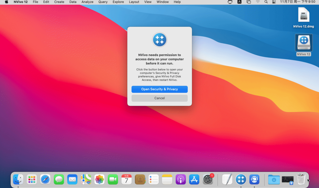Screen dimensions: 319x188
Task: Open Photos from the Dock
Action: coord(99,180)
